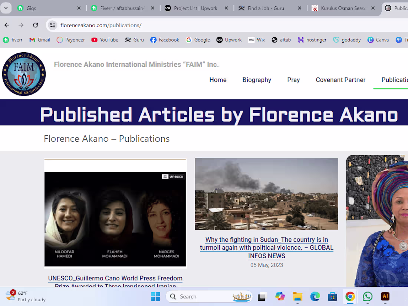Switch to the Project List Upwork tab

coord(196,8)
